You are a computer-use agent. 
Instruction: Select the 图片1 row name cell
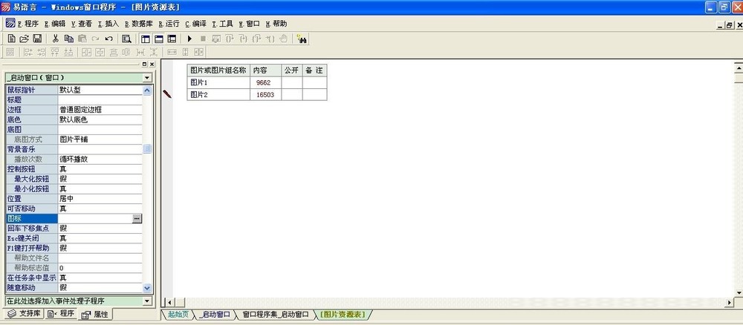217,82
